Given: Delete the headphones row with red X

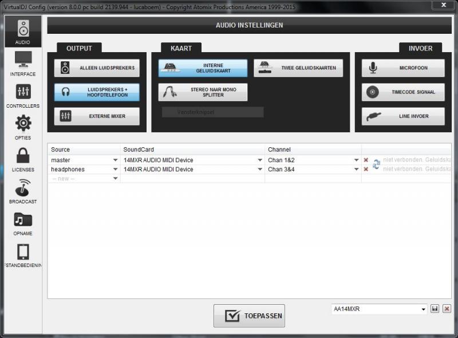Looking at the screenshot, I should [366, 170].
